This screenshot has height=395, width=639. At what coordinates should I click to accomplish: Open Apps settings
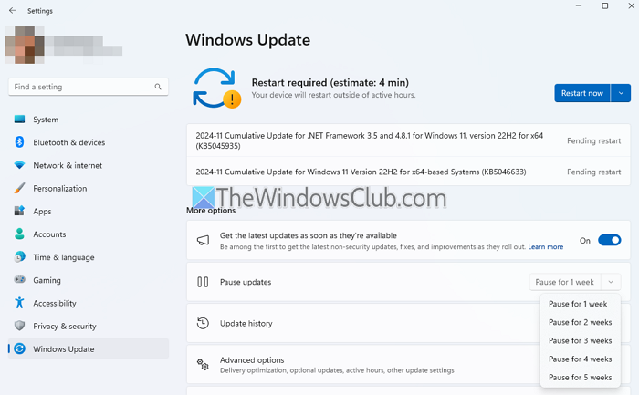[x=88, y=211]
